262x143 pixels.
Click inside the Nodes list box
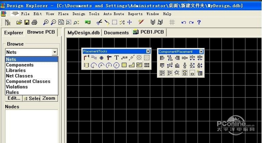(x=31, y=126)
